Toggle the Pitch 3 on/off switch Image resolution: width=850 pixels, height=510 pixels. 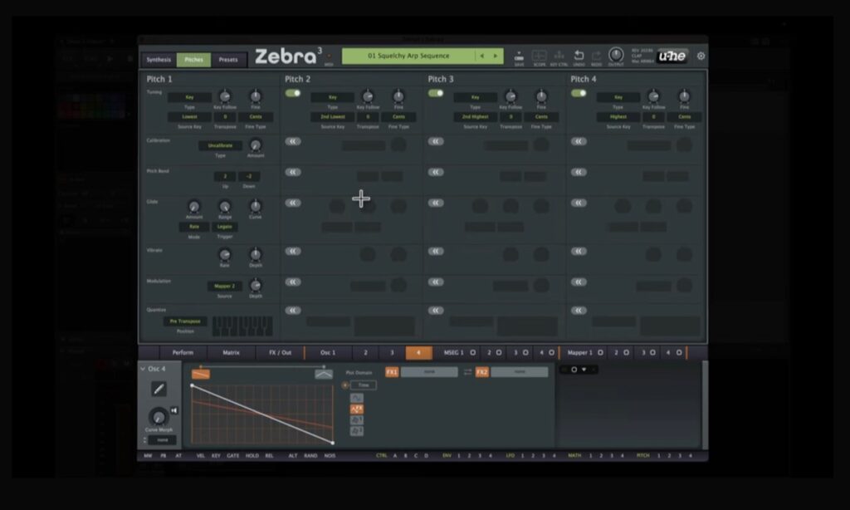coord(435,95)
